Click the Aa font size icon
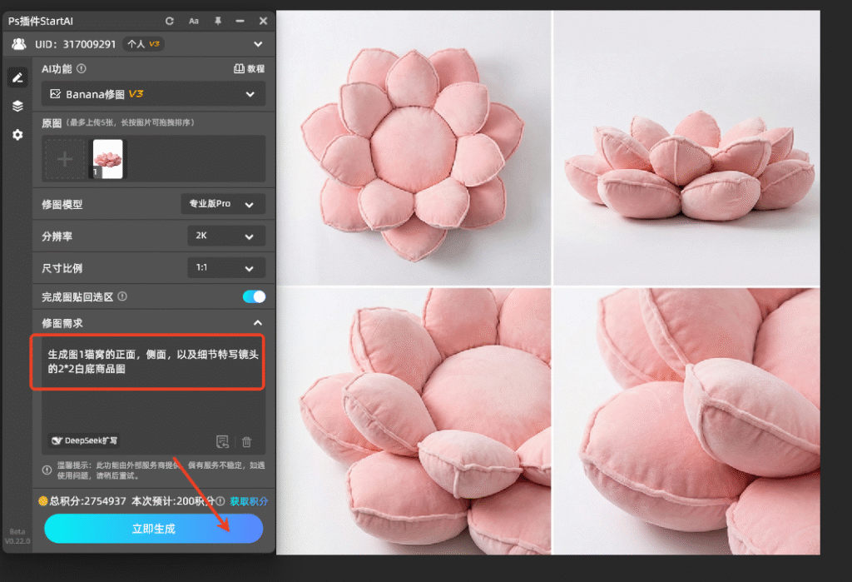The height and width of the screenshot is (582, 852). pyautogui.click(x=194, y=21)
